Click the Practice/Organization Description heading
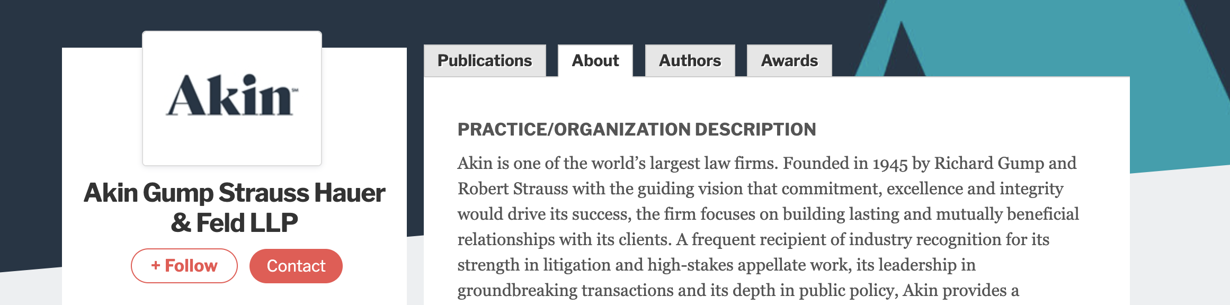 coord(637,130)
